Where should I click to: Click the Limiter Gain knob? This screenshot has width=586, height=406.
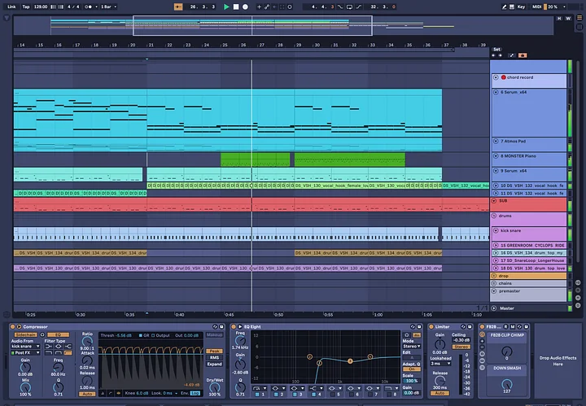tap(439, 344)
